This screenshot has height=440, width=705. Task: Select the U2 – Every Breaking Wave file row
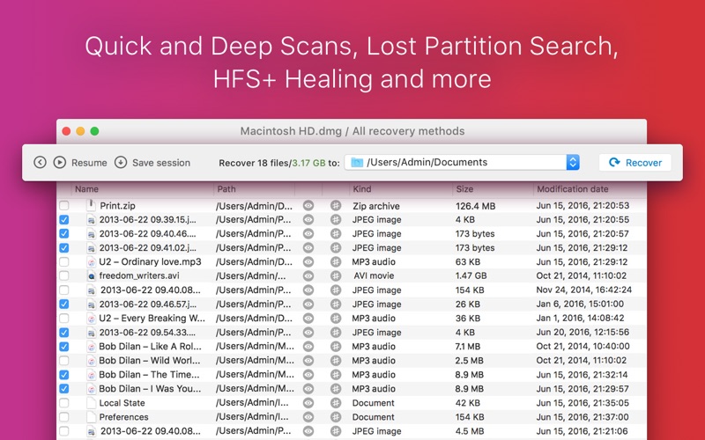click(x=152, y=318)
